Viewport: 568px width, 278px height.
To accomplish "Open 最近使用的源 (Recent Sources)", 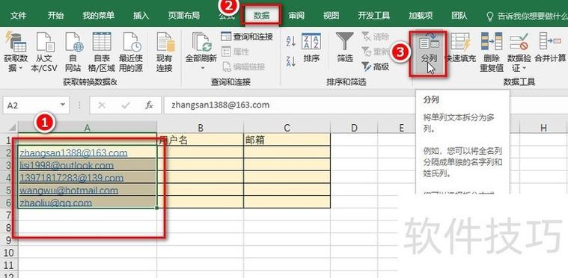I will [x=131, y=52].
